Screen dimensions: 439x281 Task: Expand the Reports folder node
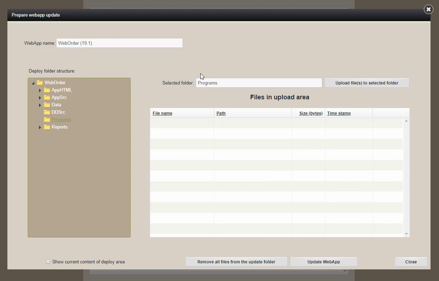[x=40, y=127]
